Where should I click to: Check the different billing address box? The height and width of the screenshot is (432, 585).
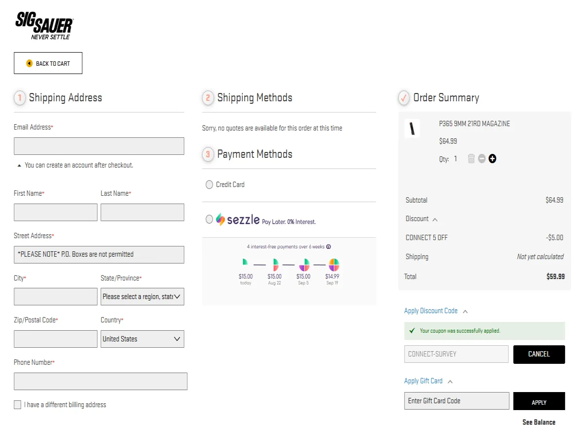18,405
